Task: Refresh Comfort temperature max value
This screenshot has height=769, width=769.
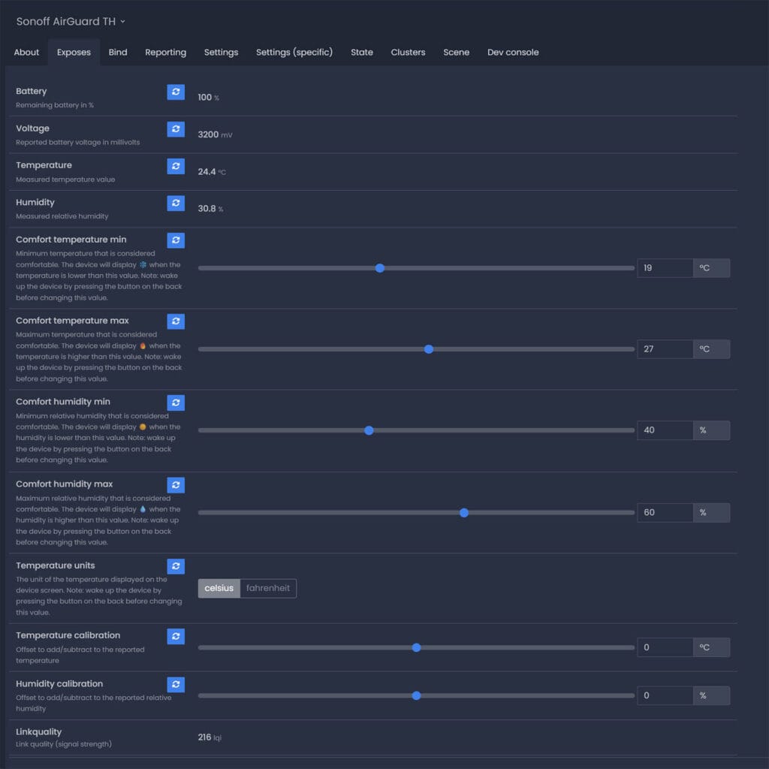Action: pos(176,321)
